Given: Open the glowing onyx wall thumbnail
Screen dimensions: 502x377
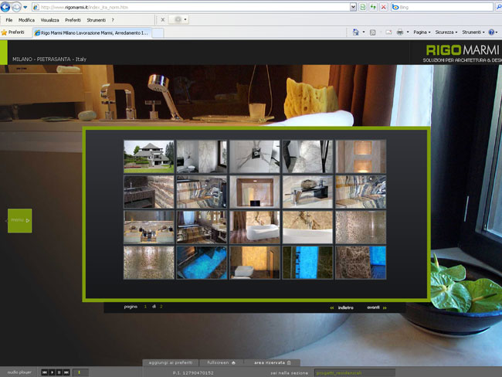Looking at the screenshot, I should click(x=255, y=263).
